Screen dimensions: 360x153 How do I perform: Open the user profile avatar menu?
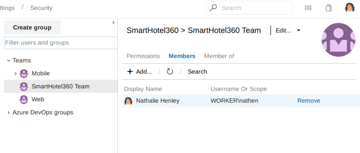[x=350, y=8]
